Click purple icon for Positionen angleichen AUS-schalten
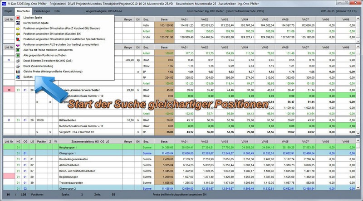This screenshot has height=201, width=363. tap(18, 45)
